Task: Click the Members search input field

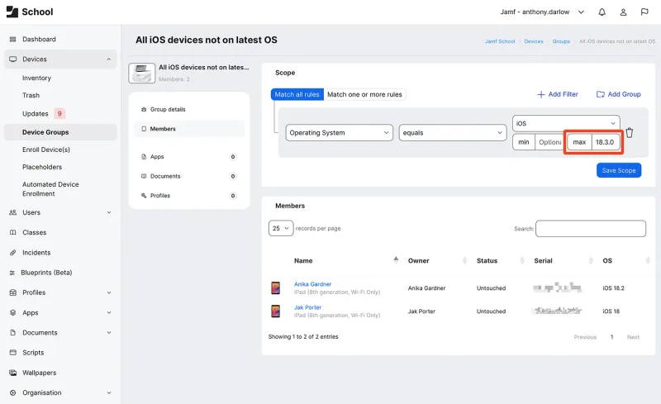Action: pyautogui.click(x=591, y=229)
